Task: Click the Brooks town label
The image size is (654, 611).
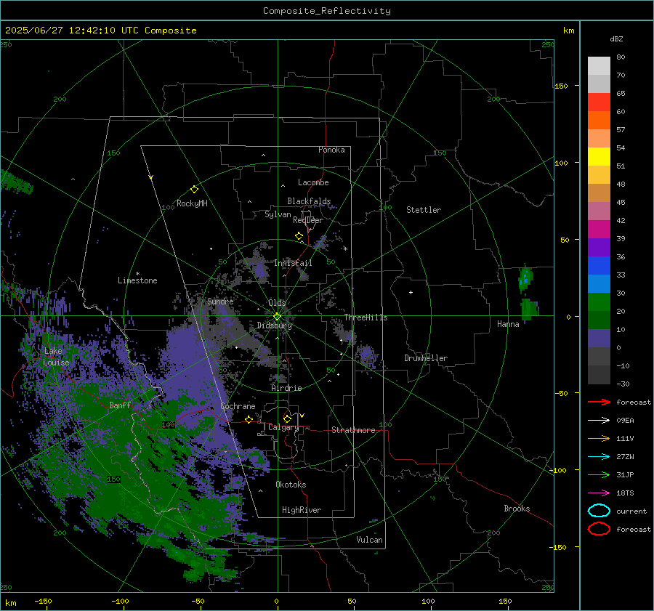Action: (x=517, y=509)
